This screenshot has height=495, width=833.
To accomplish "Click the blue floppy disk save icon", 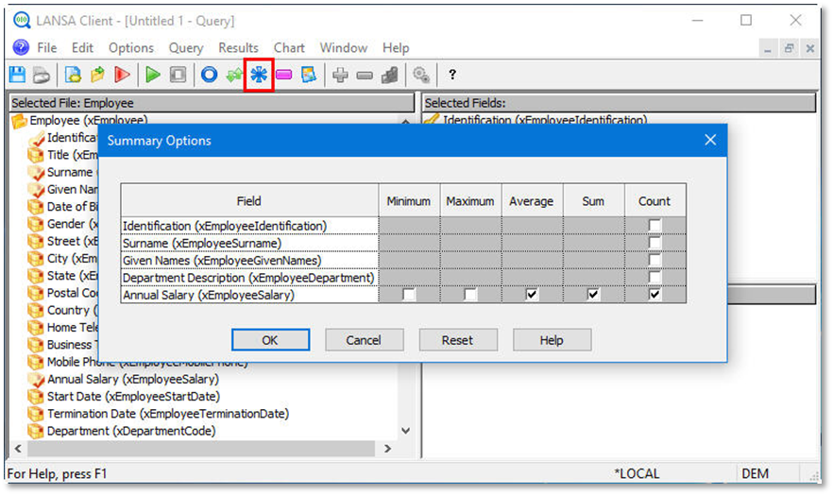I will coord(18,75).
